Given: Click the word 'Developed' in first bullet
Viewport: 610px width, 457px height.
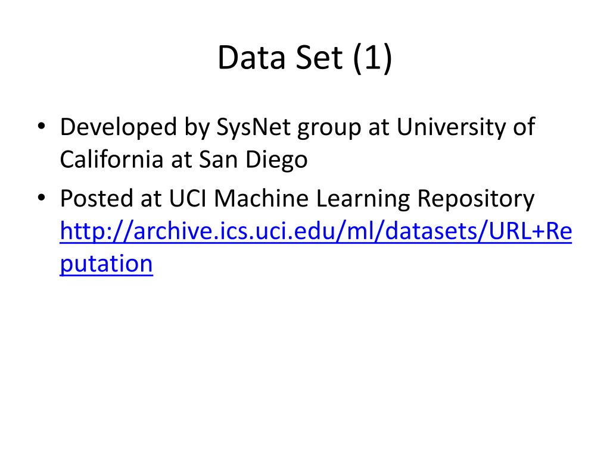Looking at the screenshot, I should [119, 127].
